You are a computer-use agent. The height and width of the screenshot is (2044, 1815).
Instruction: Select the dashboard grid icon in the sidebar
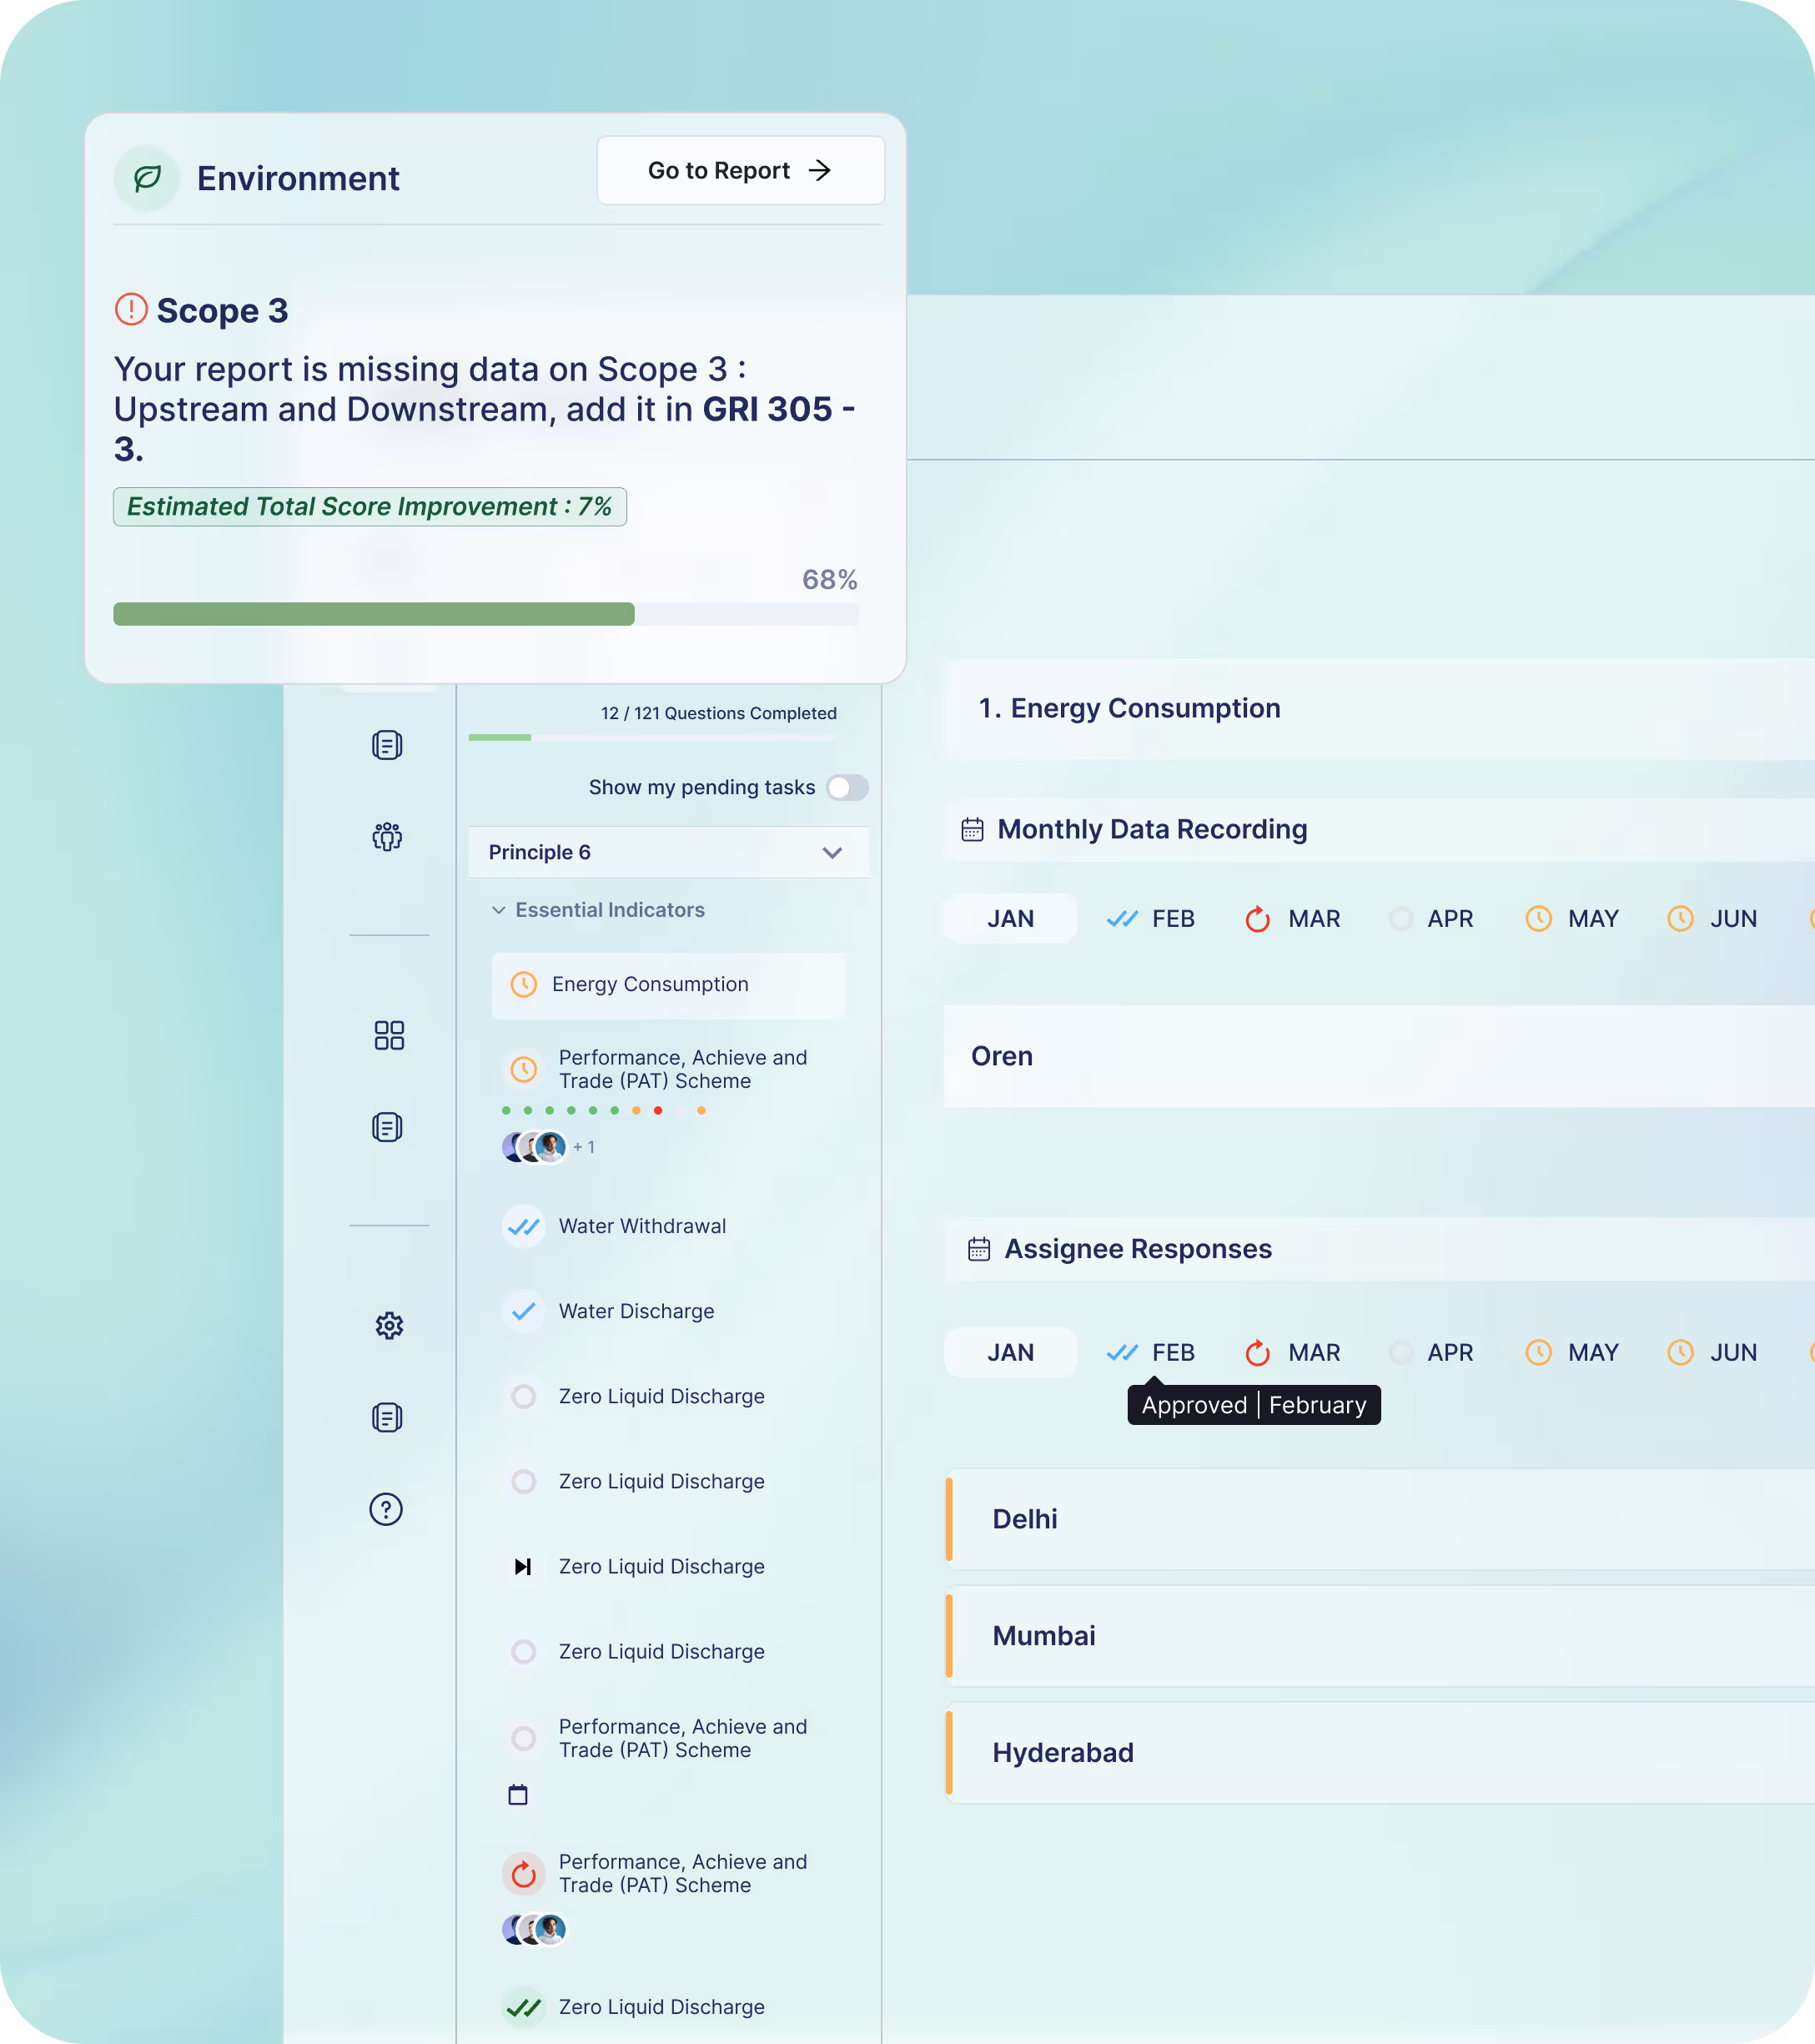(x=389, y=1035)
